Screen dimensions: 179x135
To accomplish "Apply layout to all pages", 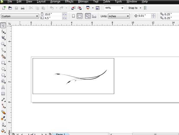I will click(88, 16).
